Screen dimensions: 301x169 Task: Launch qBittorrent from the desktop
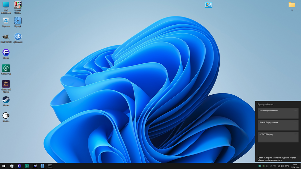[18, 38]
